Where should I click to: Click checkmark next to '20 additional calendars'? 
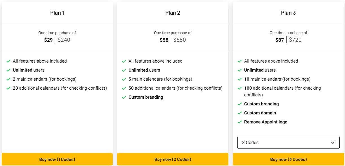8,88
